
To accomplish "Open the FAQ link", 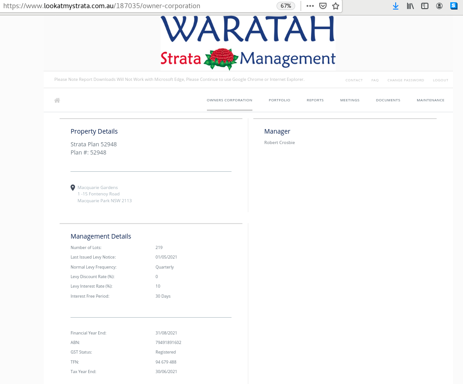I will (375, 80).
